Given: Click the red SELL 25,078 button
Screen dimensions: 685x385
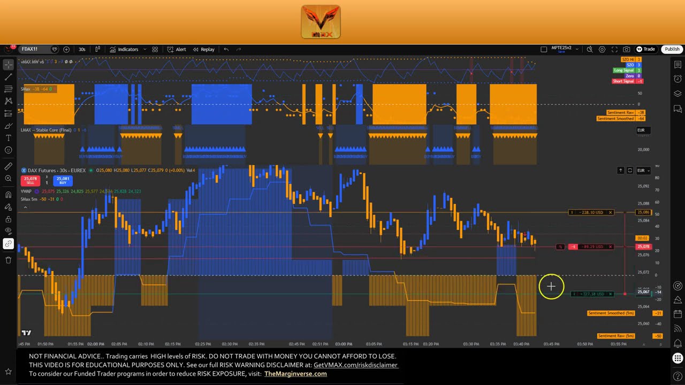Looking at the screenshot, I should click(x=30, y=181).
